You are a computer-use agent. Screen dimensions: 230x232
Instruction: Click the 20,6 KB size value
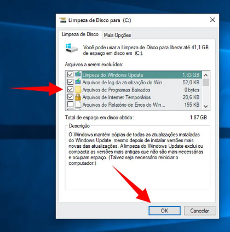click(191, 97)
